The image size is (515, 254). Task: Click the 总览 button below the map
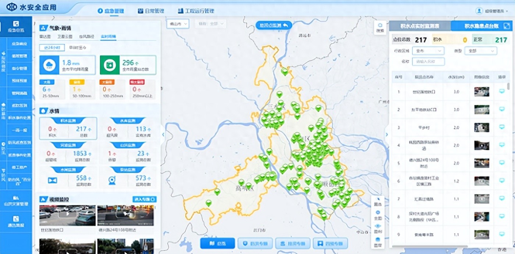[218, 243]
